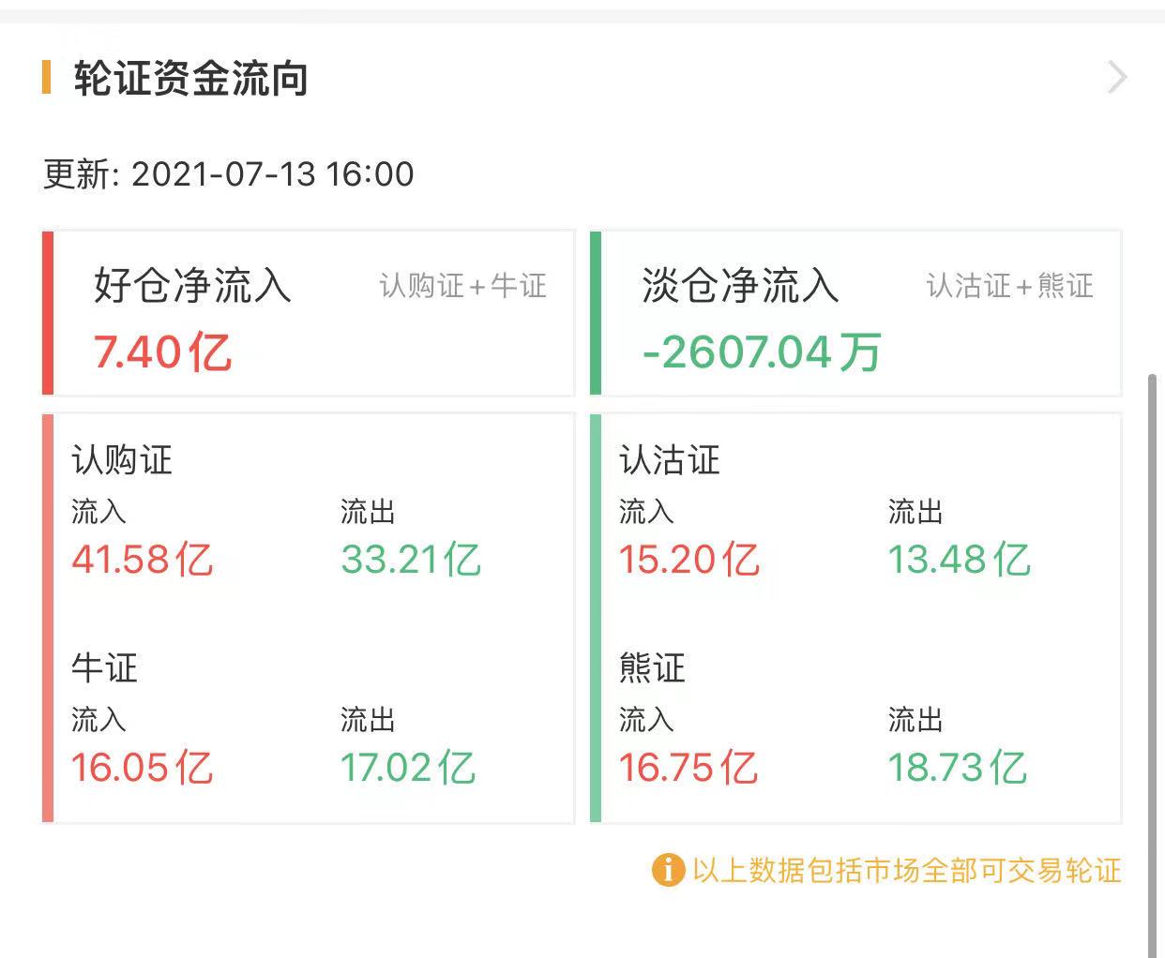1165x958 pixels.
Task: Select the 好仓净流入 summary card
Action: tap(310, 313)
